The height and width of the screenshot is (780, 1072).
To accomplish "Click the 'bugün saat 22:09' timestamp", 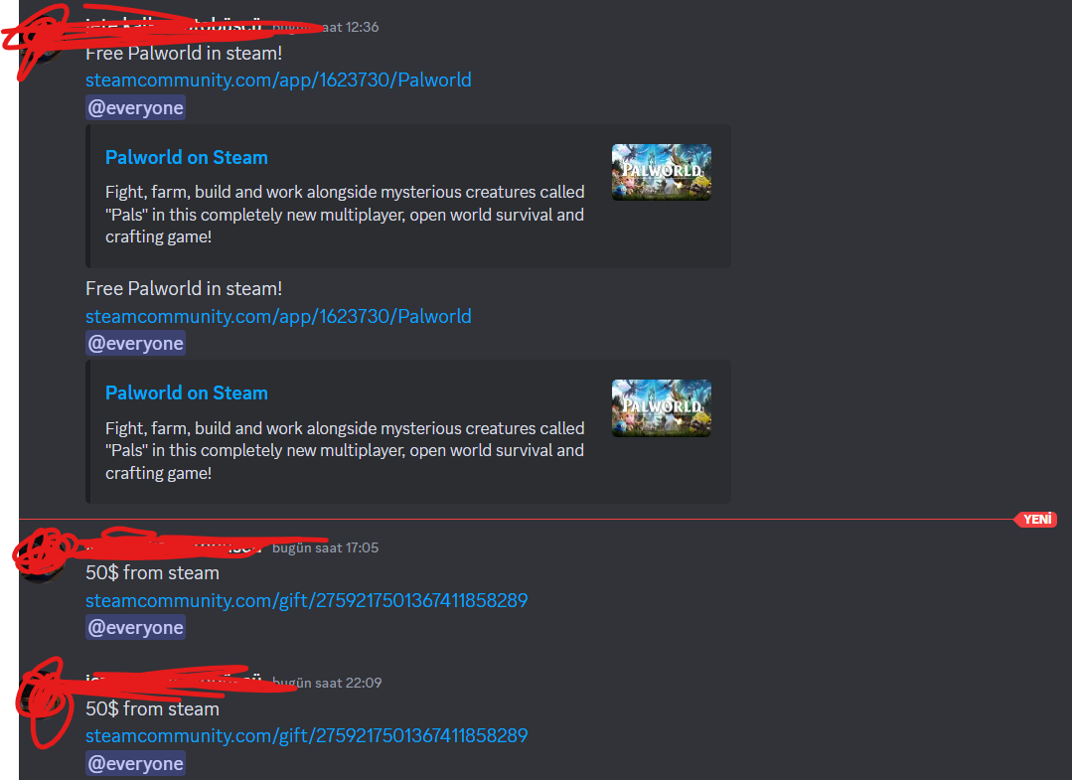I will click(327, 683).
